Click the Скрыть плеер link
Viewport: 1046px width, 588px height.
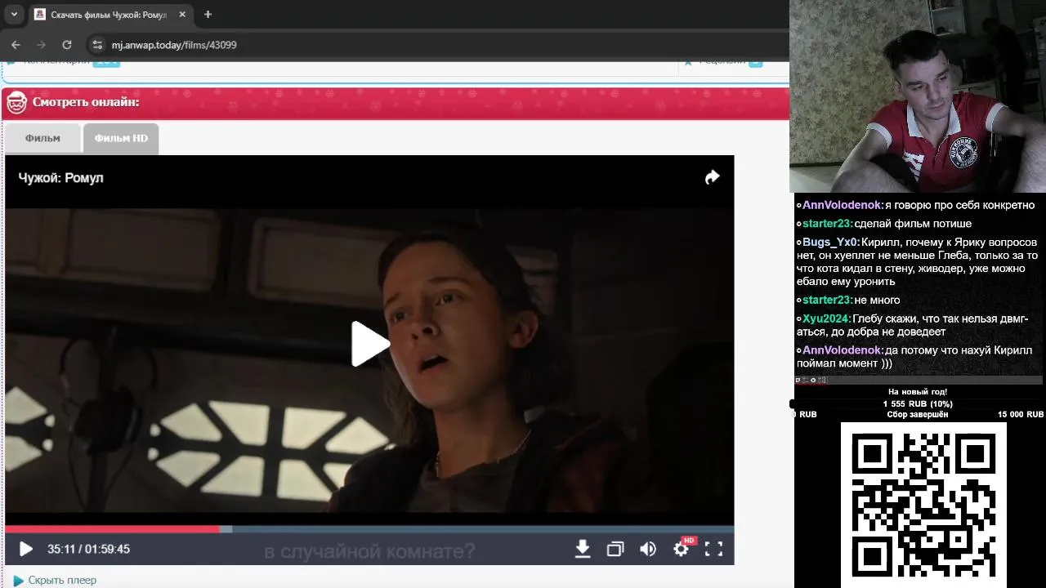point(62,580)
